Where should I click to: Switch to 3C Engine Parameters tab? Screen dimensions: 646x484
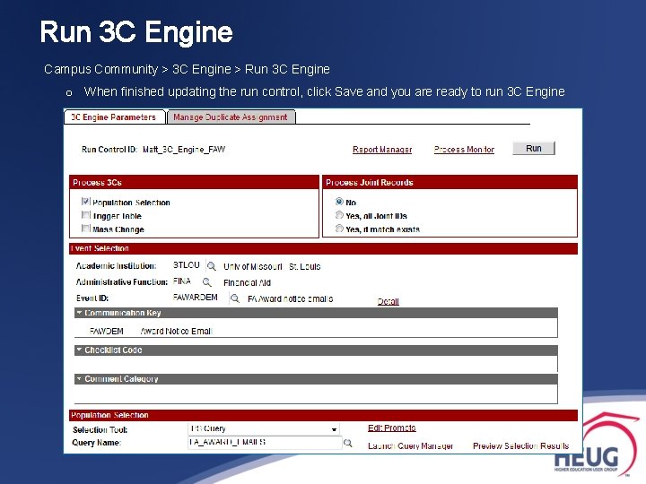coord(115,117)
